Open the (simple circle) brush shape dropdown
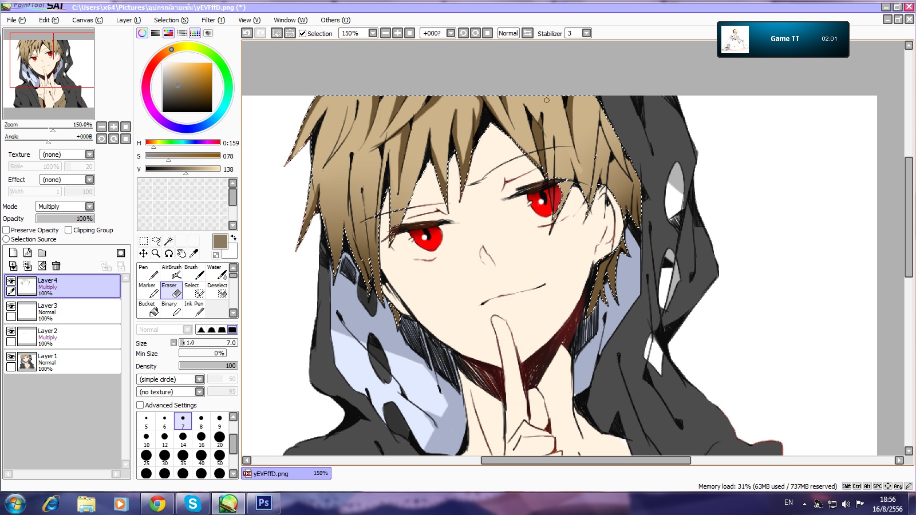 point(171,379)
